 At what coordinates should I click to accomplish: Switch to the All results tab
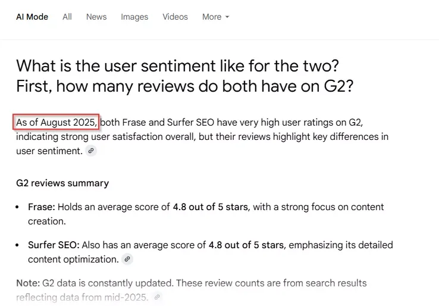click(67, 17)
